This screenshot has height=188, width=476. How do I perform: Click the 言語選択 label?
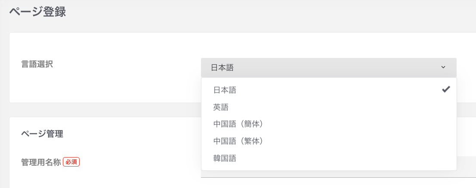coord(37,64)
